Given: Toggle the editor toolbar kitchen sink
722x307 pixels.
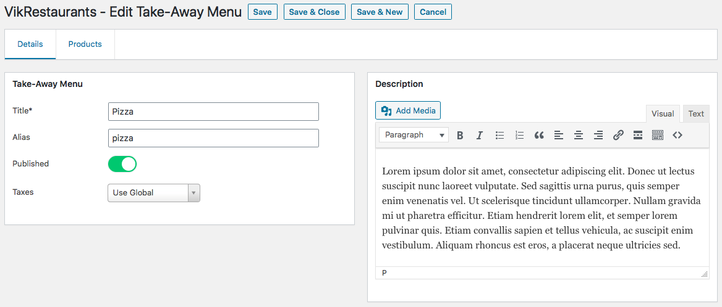Looking at the screenshot, I should point(658,135).
